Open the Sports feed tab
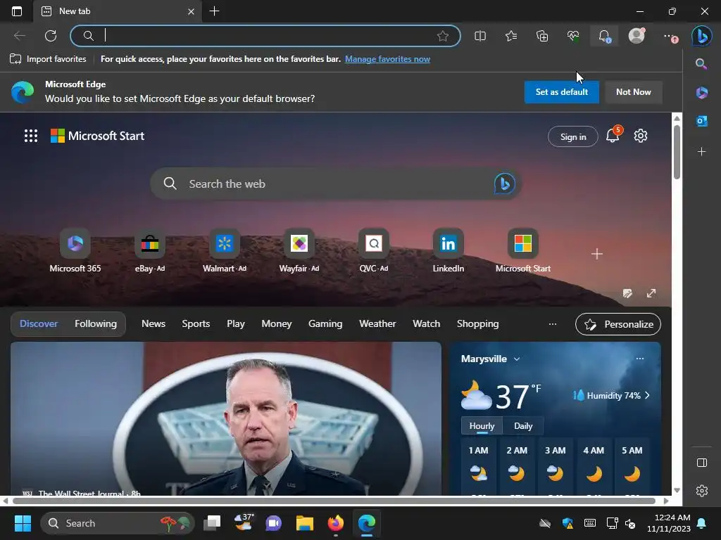The image size is (721, 540). 196,323
